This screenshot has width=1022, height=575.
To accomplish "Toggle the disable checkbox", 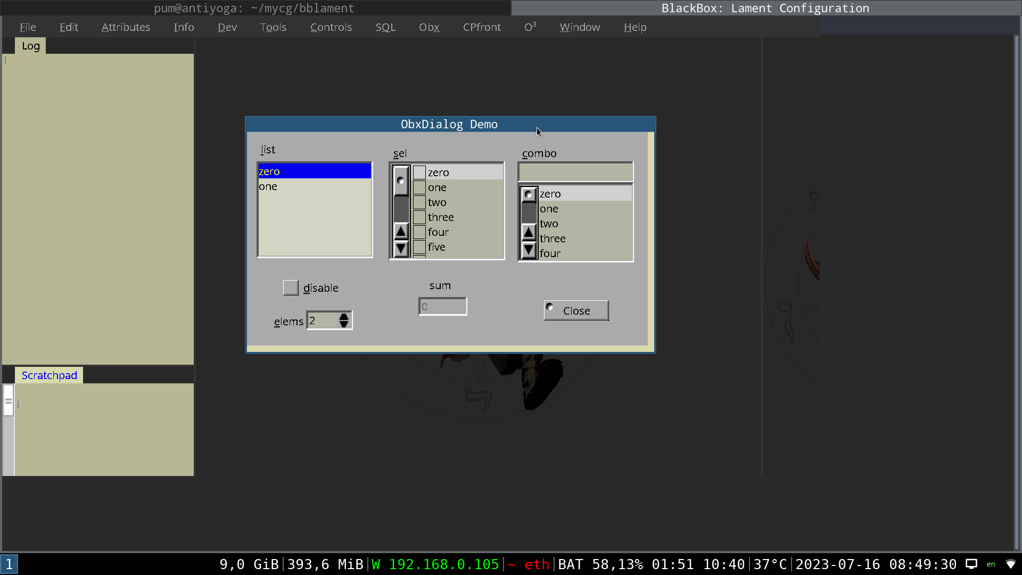I will coord(291,287).
